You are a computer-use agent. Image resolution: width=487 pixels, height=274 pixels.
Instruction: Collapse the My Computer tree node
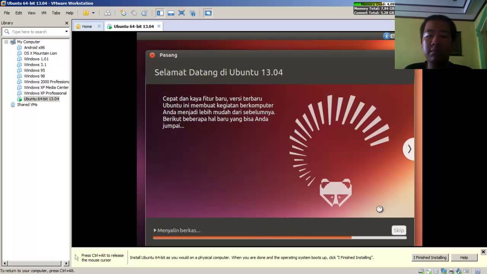pos(6,42)
